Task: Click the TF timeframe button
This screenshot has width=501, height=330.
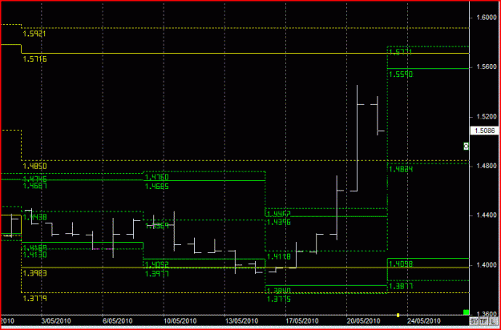Action: [483, 320]
